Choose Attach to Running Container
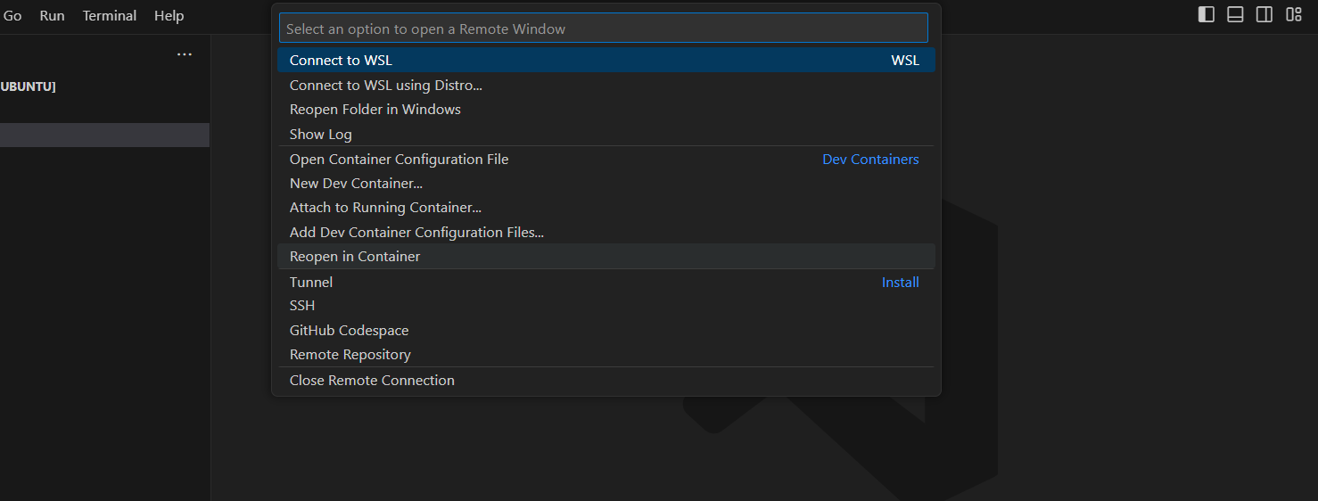The height and width of the screenshot is (501, 1318). (606, 208)
